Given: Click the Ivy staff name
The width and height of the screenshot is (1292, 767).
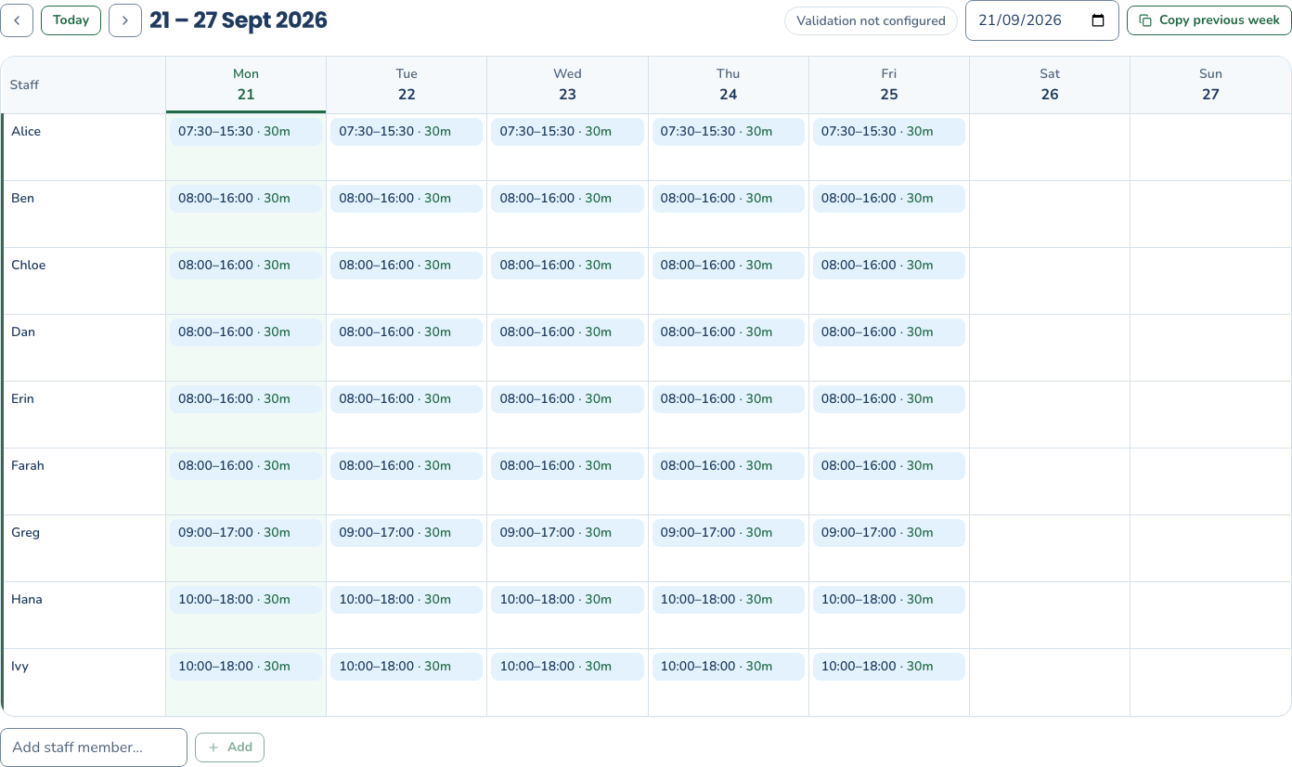Looking at the screenshot, I should 19,667.
